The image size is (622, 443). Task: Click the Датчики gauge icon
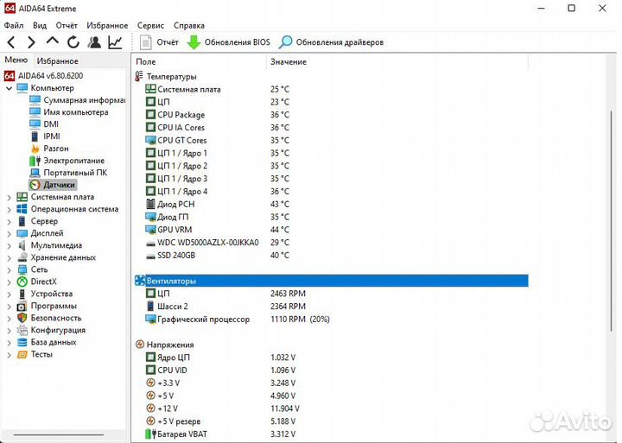pos(35,185)
